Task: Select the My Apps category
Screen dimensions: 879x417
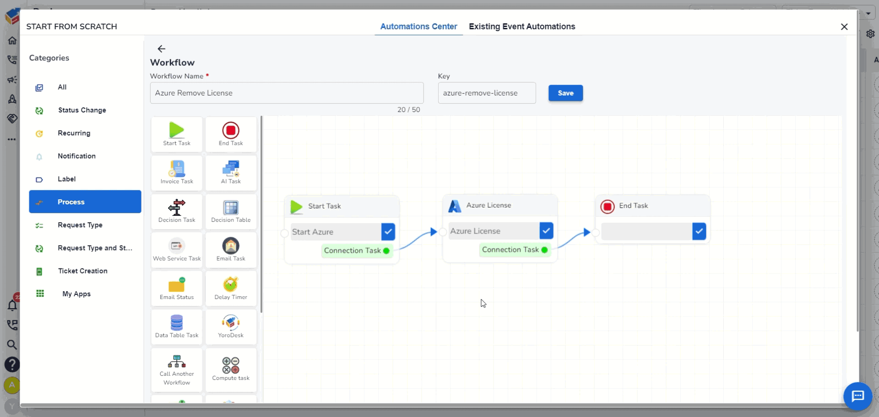Action: [x=85, y=294]
